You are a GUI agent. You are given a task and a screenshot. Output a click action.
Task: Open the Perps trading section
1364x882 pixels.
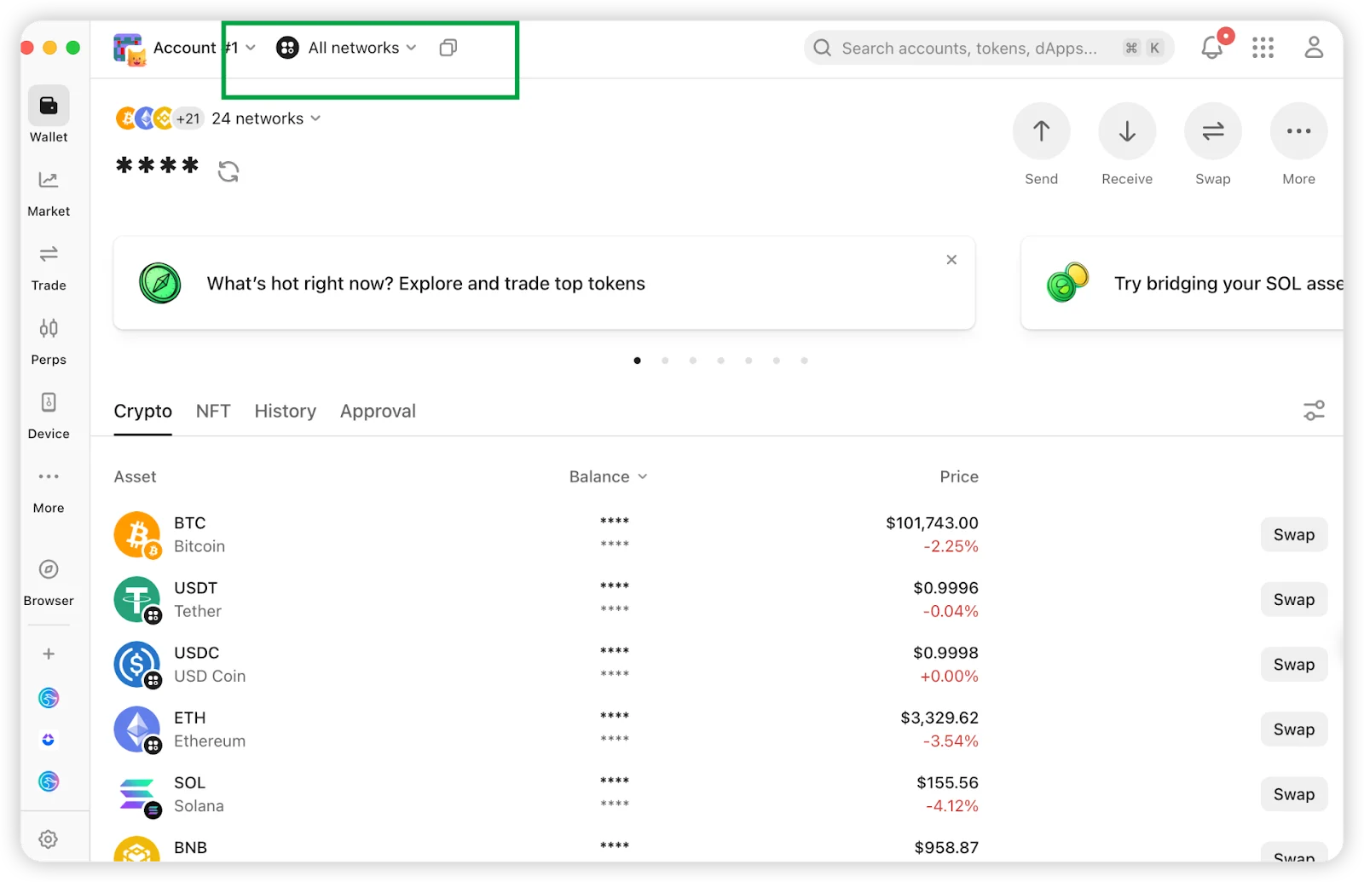[49, 340]
